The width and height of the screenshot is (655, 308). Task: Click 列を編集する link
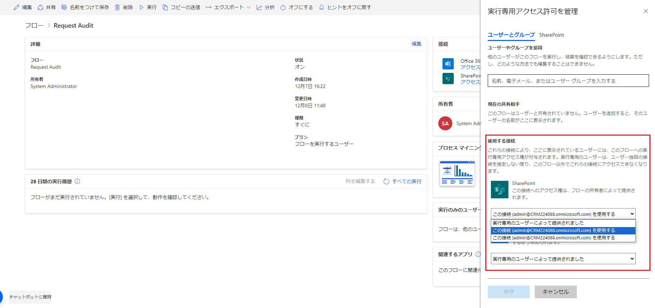(360, 181)
